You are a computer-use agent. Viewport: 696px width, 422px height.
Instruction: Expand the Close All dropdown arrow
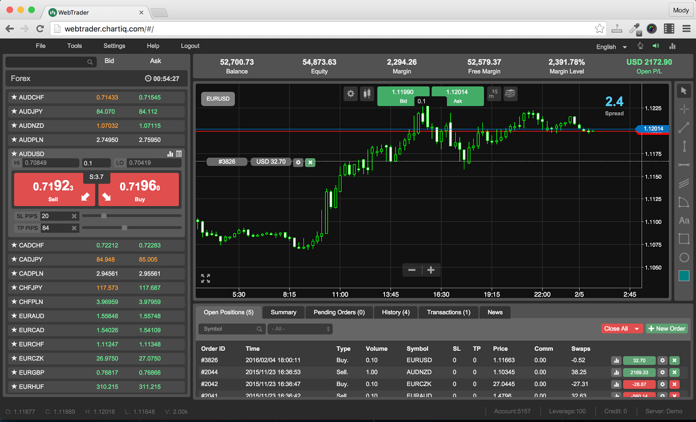pos(637,329)
